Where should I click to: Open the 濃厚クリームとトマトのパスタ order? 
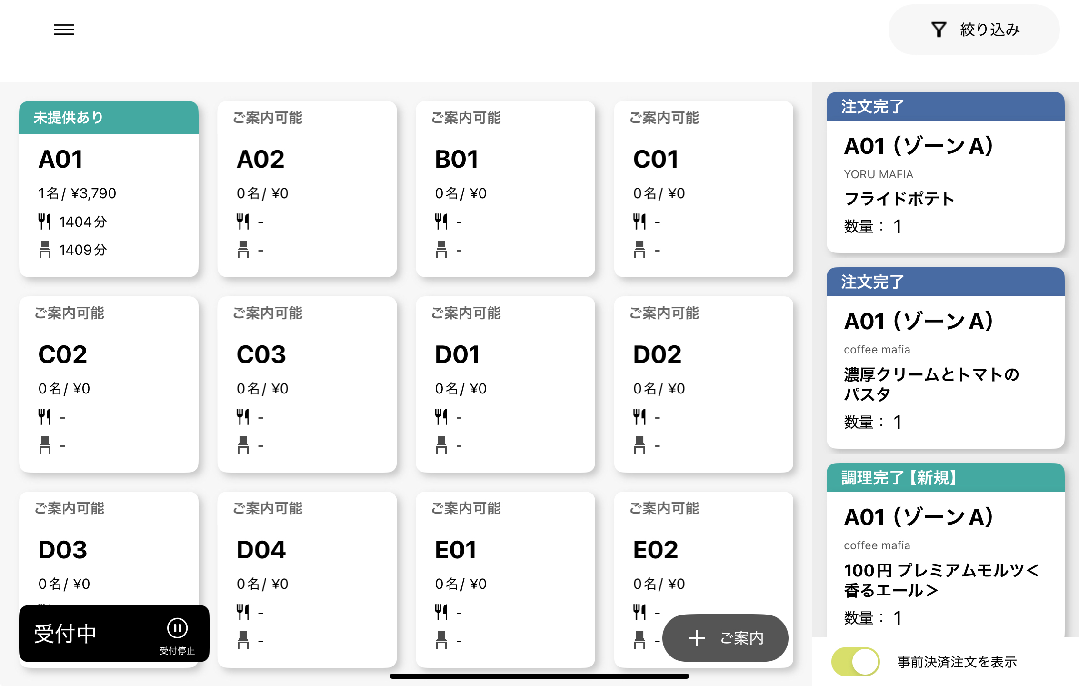tap(945, 358)
